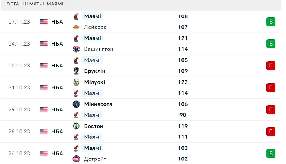Click the USA flag on 04.11.23 row

click(x=43, y=44)
